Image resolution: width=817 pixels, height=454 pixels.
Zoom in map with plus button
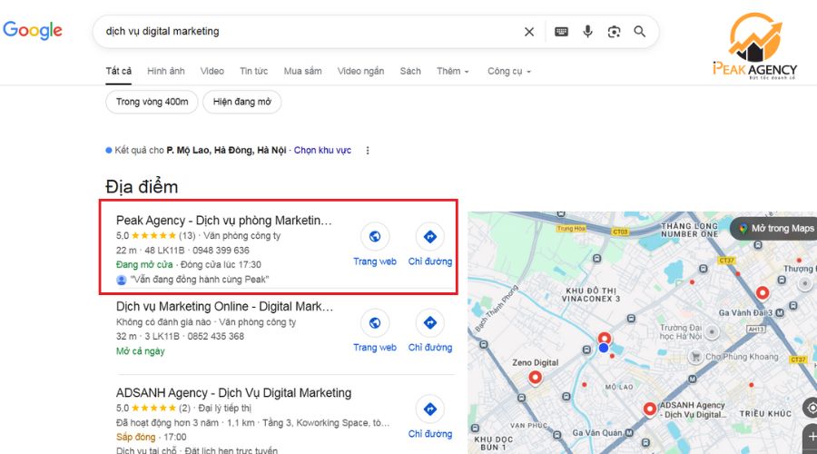pyautogui.click(x=811, y=435)
